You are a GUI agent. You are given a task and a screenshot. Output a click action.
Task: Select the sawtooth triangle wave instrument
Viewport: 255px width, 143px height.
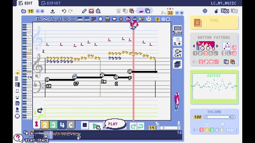coord(59,19)
